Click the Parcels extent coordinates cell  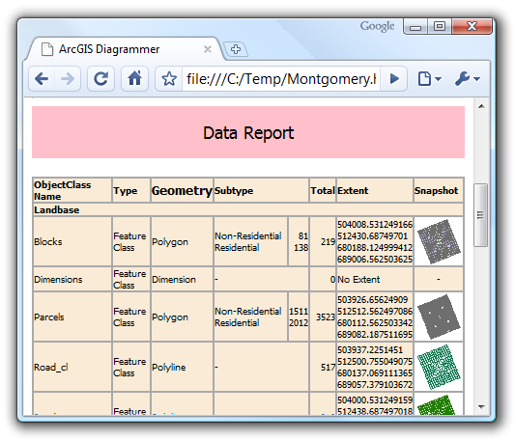(x=375, y=317)
